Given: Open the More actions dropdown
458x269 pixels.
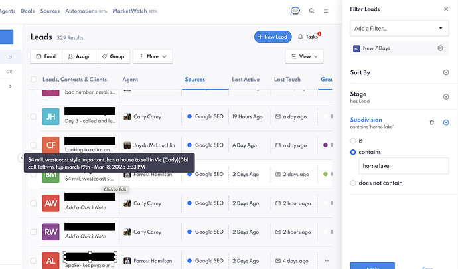Looking at the screenshot, I should (x=153, y=56).
